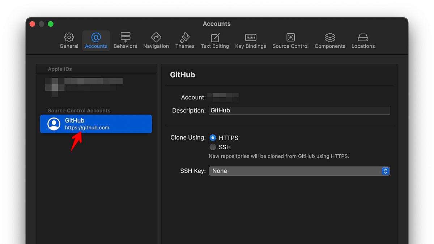Close the Accounts preferences window

(32, 24)
